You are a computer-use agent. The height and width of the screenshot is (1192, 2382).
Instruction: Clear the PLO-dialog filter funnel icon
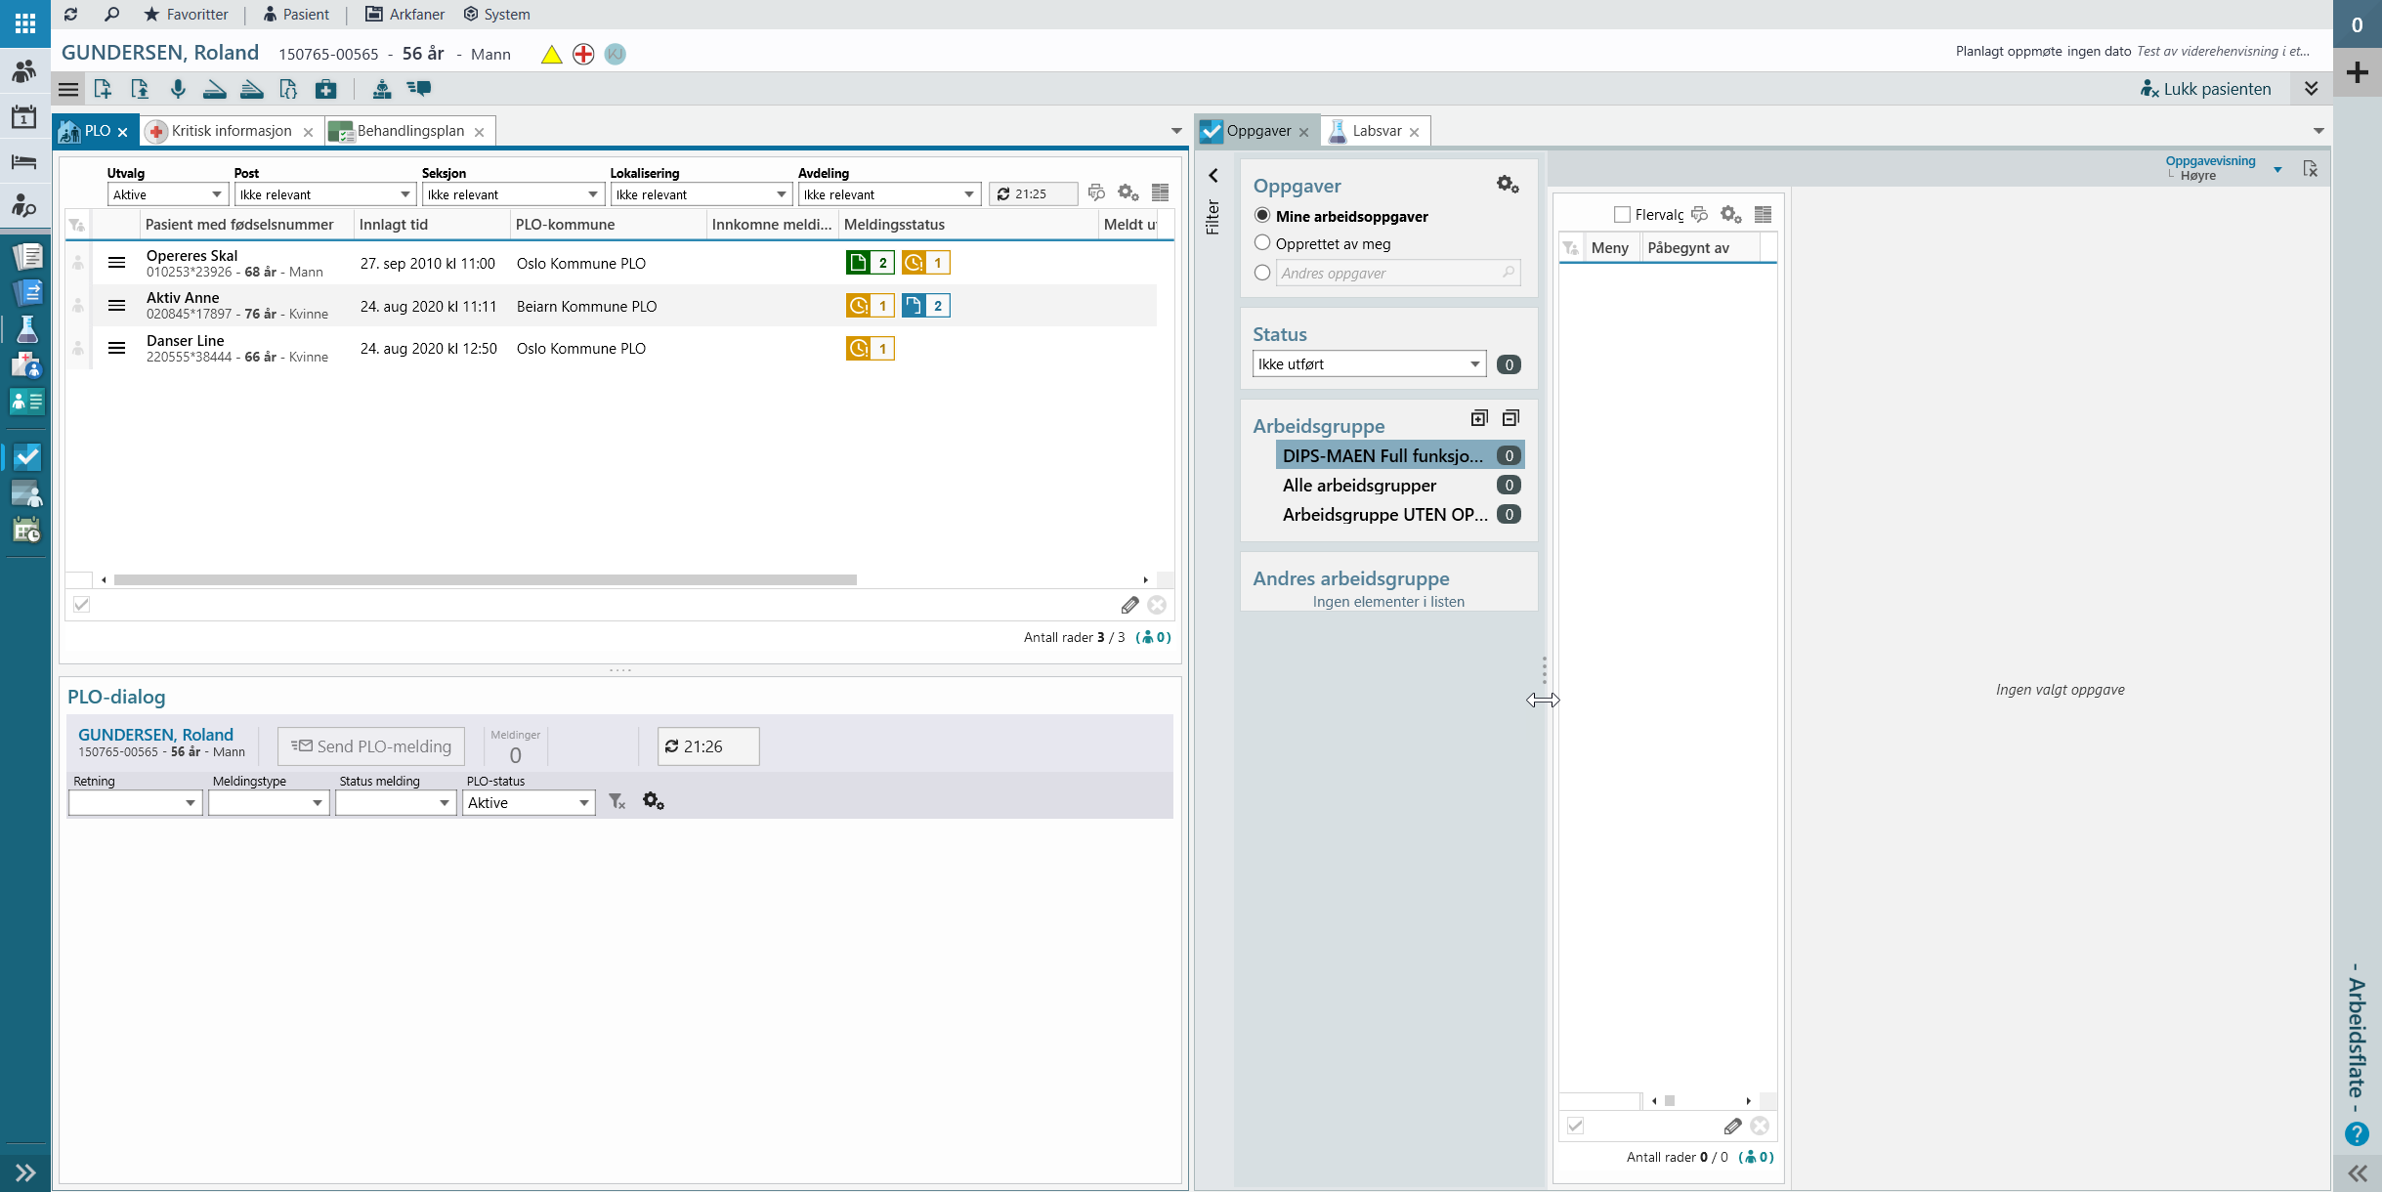tap(617, 801)
